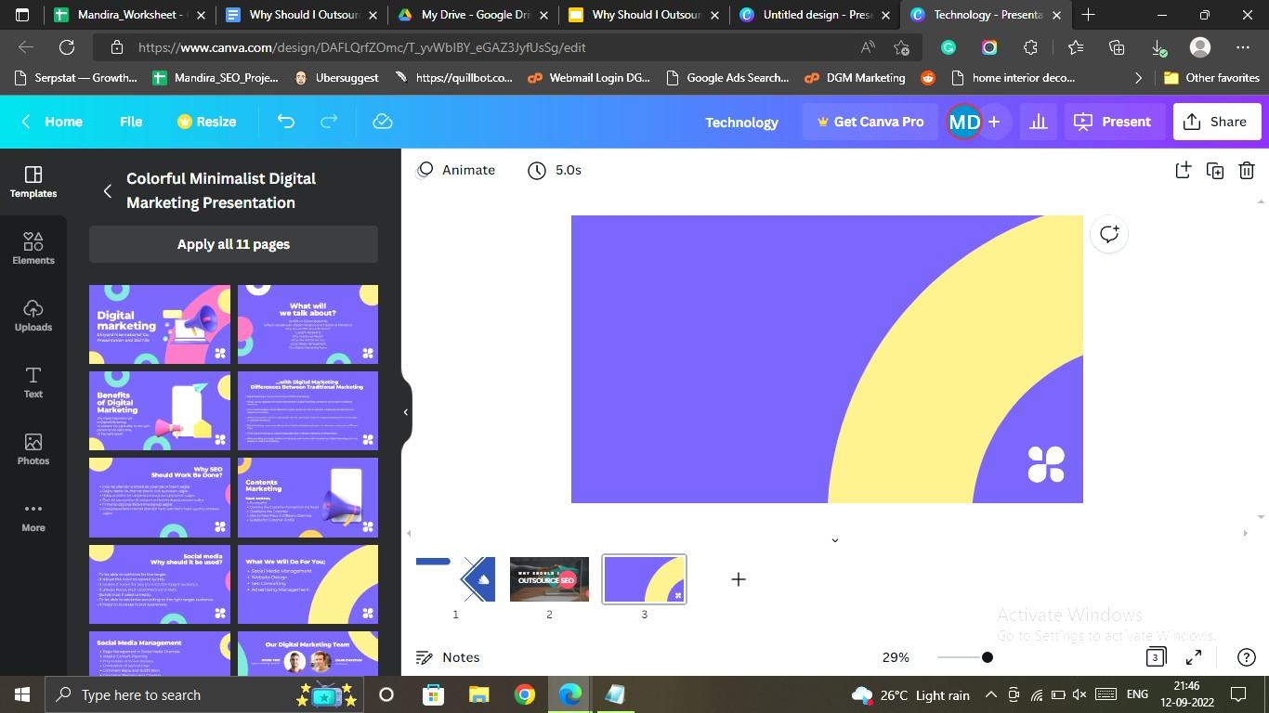This screenshot has height=713, width=1269.
Task: Apply Why SEO Should Work template page
Action: pos(160,498)
